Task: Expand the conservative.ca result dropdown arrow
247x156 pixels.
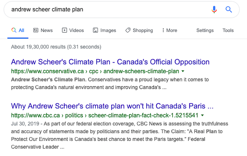Action: pyautogui.click(x=183, y=71)
